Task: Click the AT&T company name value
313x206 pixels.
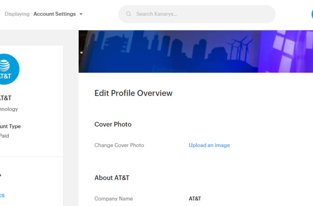Action: pos(195,199)
